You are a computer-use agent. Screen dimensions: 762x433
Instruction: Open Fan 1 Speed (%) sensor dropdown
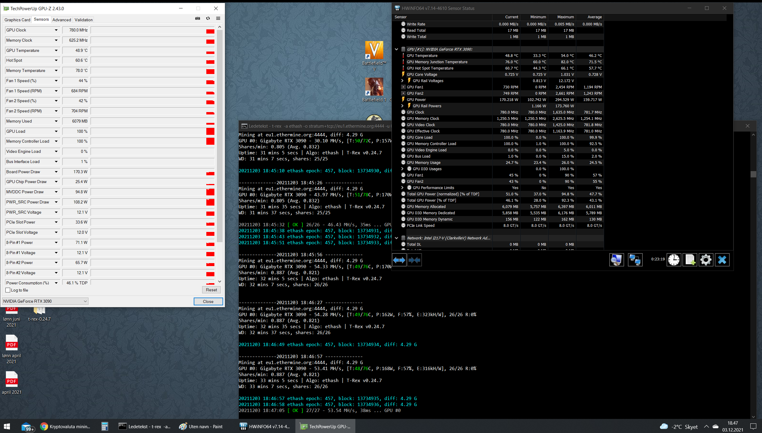(x=56, y=81)
